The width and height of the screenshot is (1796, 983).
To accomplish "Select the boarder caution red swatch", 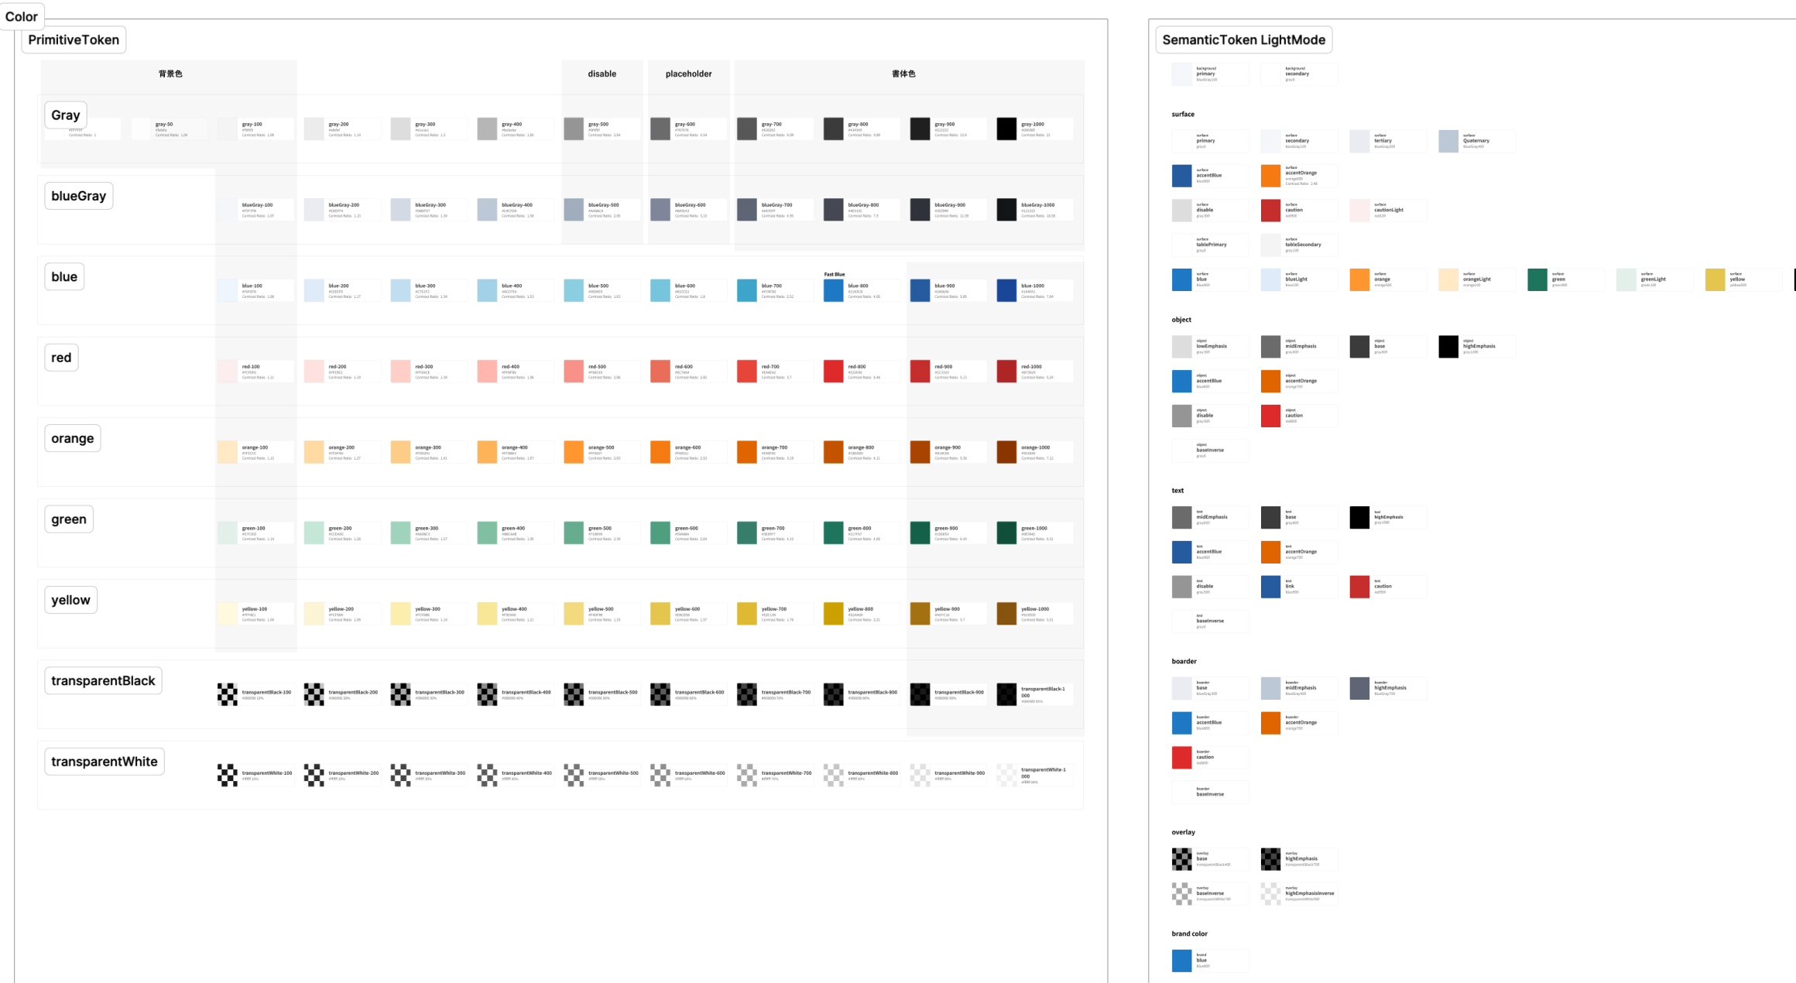I will tap(1181, 757).
